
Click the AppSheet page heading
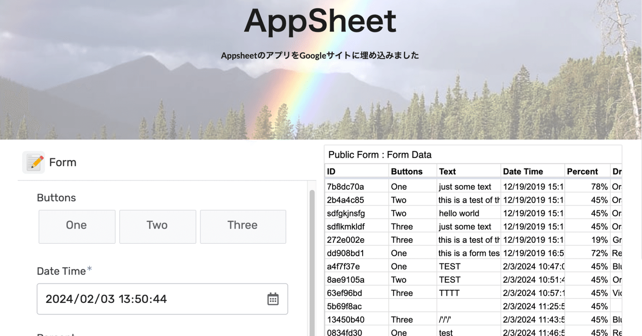319,21
